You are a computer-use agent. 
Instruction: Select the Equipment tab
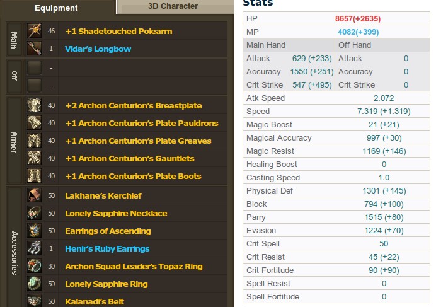[x=57, y=7]
